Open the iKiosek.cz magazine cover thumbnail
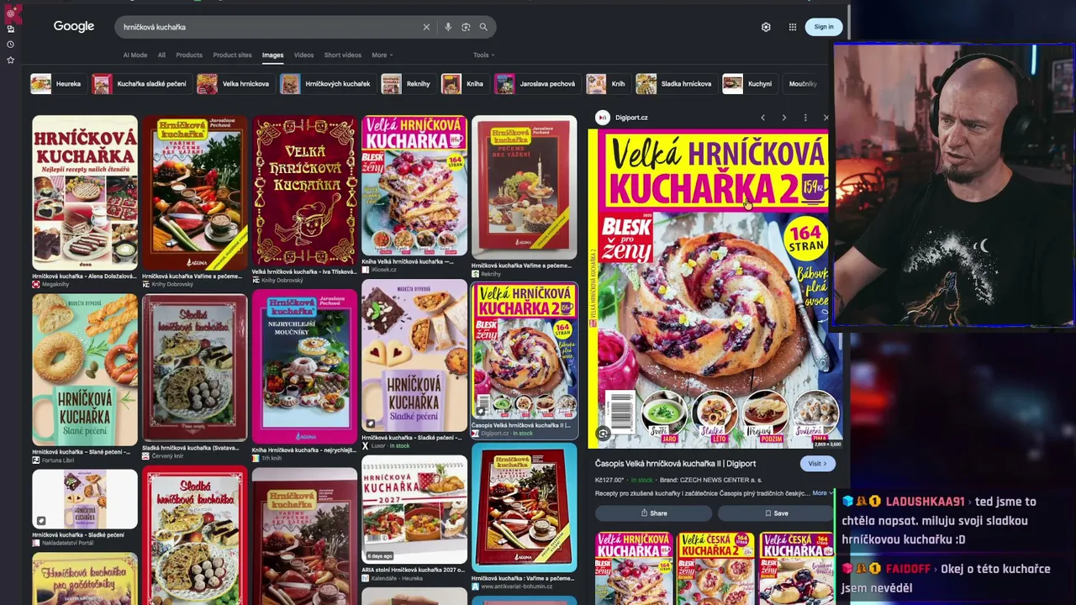This screenshot has height=605, width=1076. coord(414,185)
